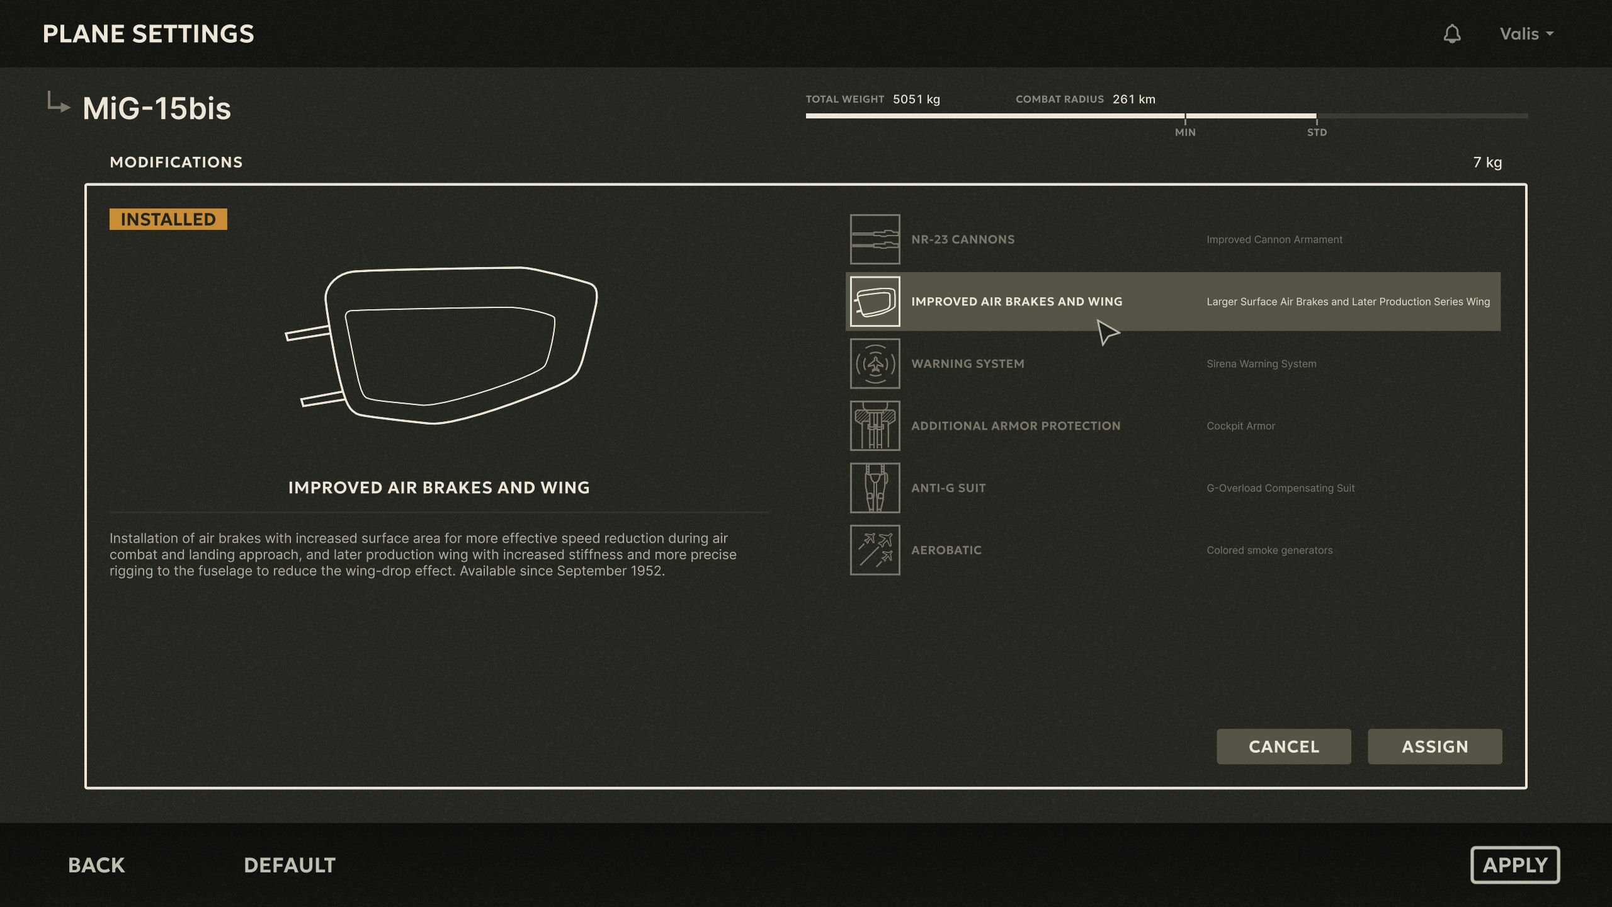This screenshot has height=907, width=1612.
Task: Select the Additional Armor Protection icon
Action: tap(875, 426)
